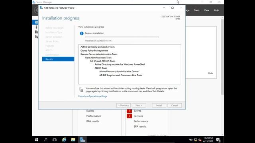
Task: Click the Server Manager title bar icon
Action: [34, 2]
